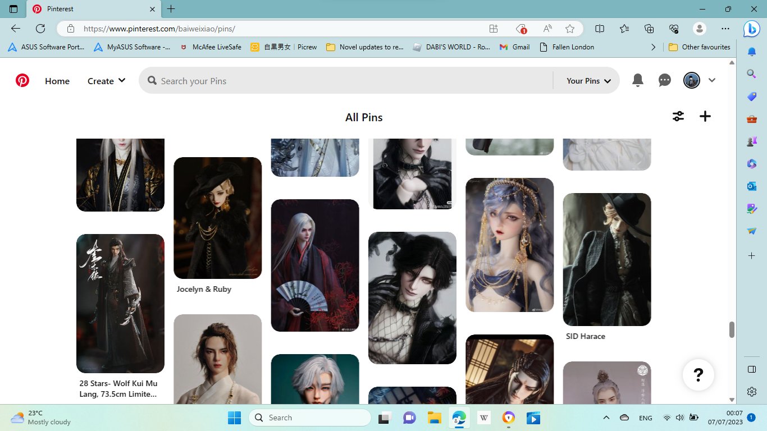This screenshot has width=767, height=431.
Task: Open the red fan doll pin thumbnail
Action: click(315, 265)
